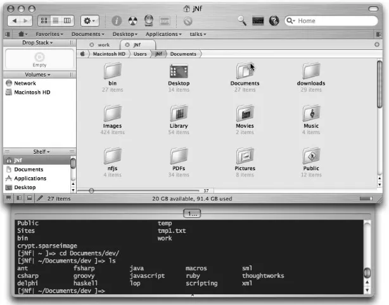Screen dimensions: 389x305
Task: Open the Home dropdown in bookmark bar
Action: tap(23, 34)
